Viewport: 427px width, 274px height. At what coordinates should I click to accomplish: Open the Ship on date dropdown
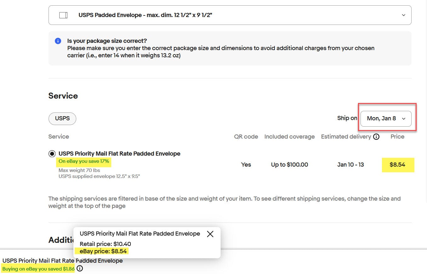click(x=386, y=119)
